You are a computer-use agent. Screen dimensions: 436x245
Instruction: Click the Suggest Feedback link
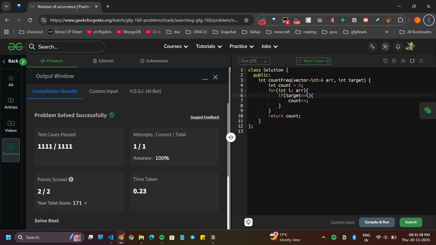(205, 117)
